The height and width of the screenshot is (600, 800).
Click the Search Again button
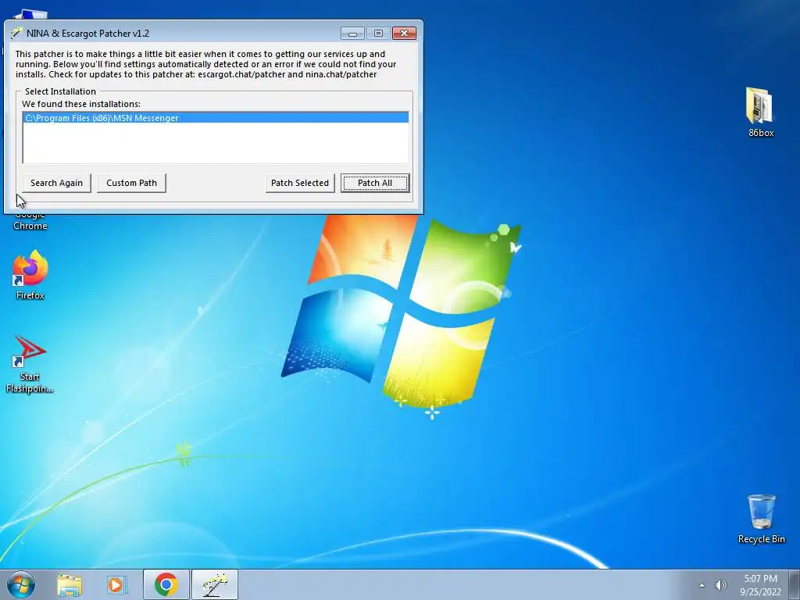point(56,183)
